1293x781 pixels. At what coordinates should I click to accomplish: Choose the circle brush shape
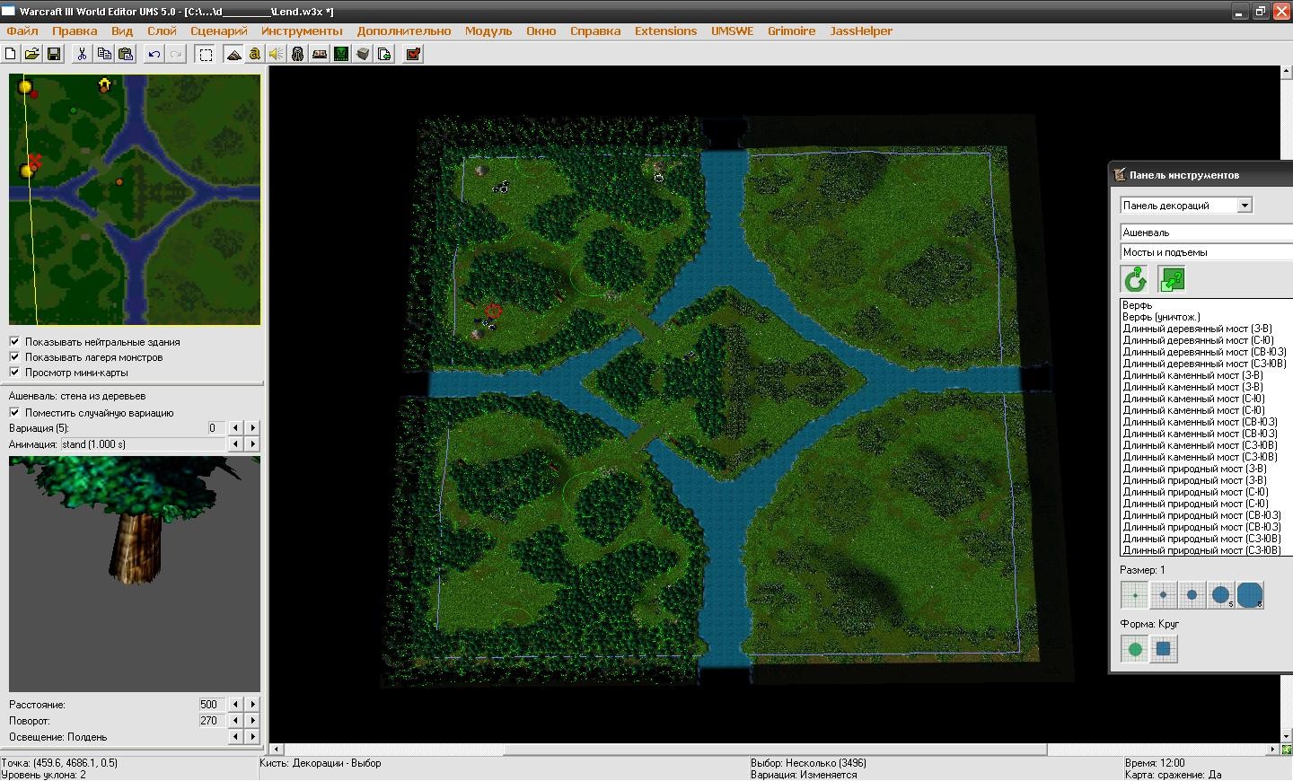pyautogui.click(x=1135, y=649)
